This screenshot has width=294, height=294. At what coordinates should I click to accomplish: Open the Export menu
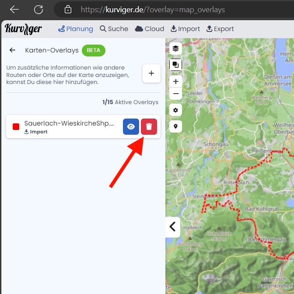click(220, 29)
